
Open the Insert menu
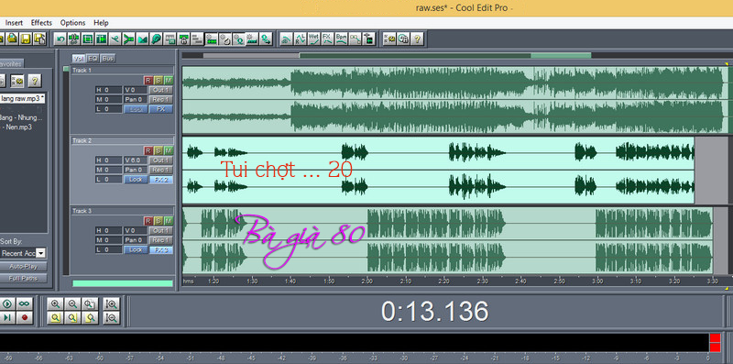pos(14,22)
